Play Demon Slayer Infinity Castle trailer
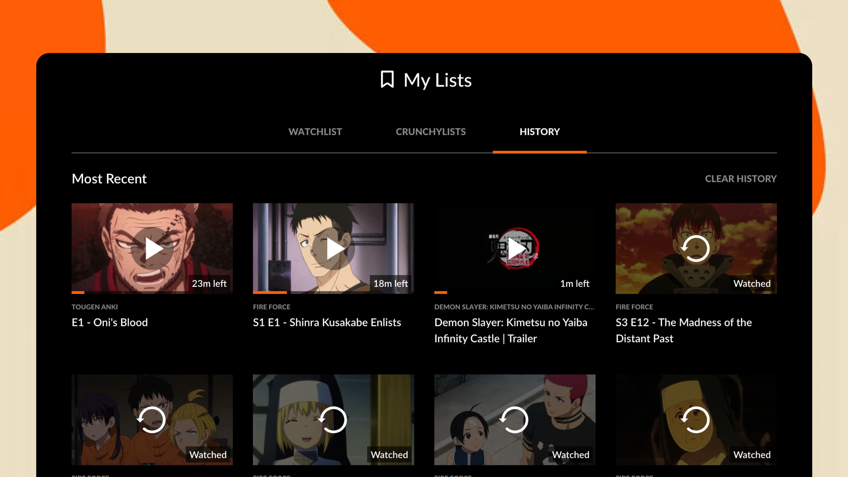 [x=514, y=249]
